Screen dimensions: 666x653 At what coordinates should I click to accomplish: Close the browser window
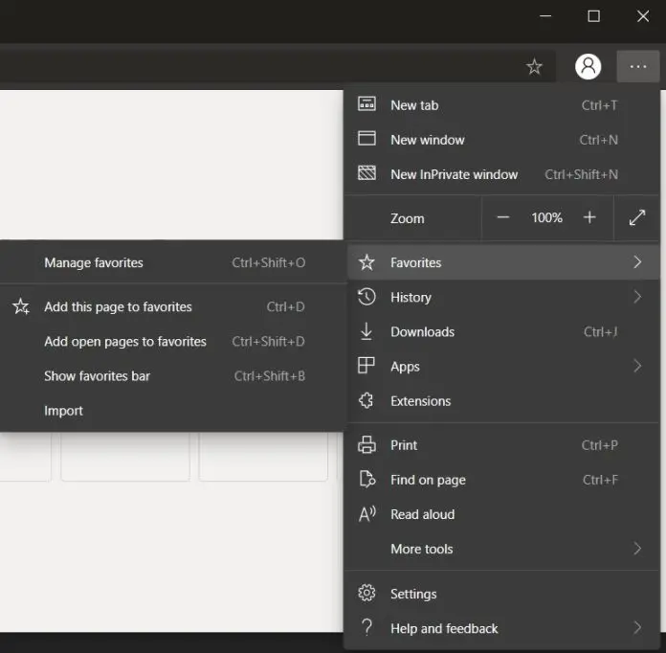(643, 16)
